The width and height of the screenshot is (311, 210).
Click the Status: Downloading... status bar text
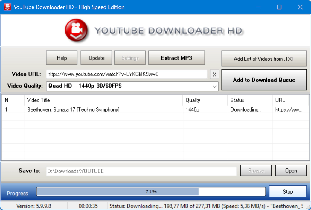point(206,206)
